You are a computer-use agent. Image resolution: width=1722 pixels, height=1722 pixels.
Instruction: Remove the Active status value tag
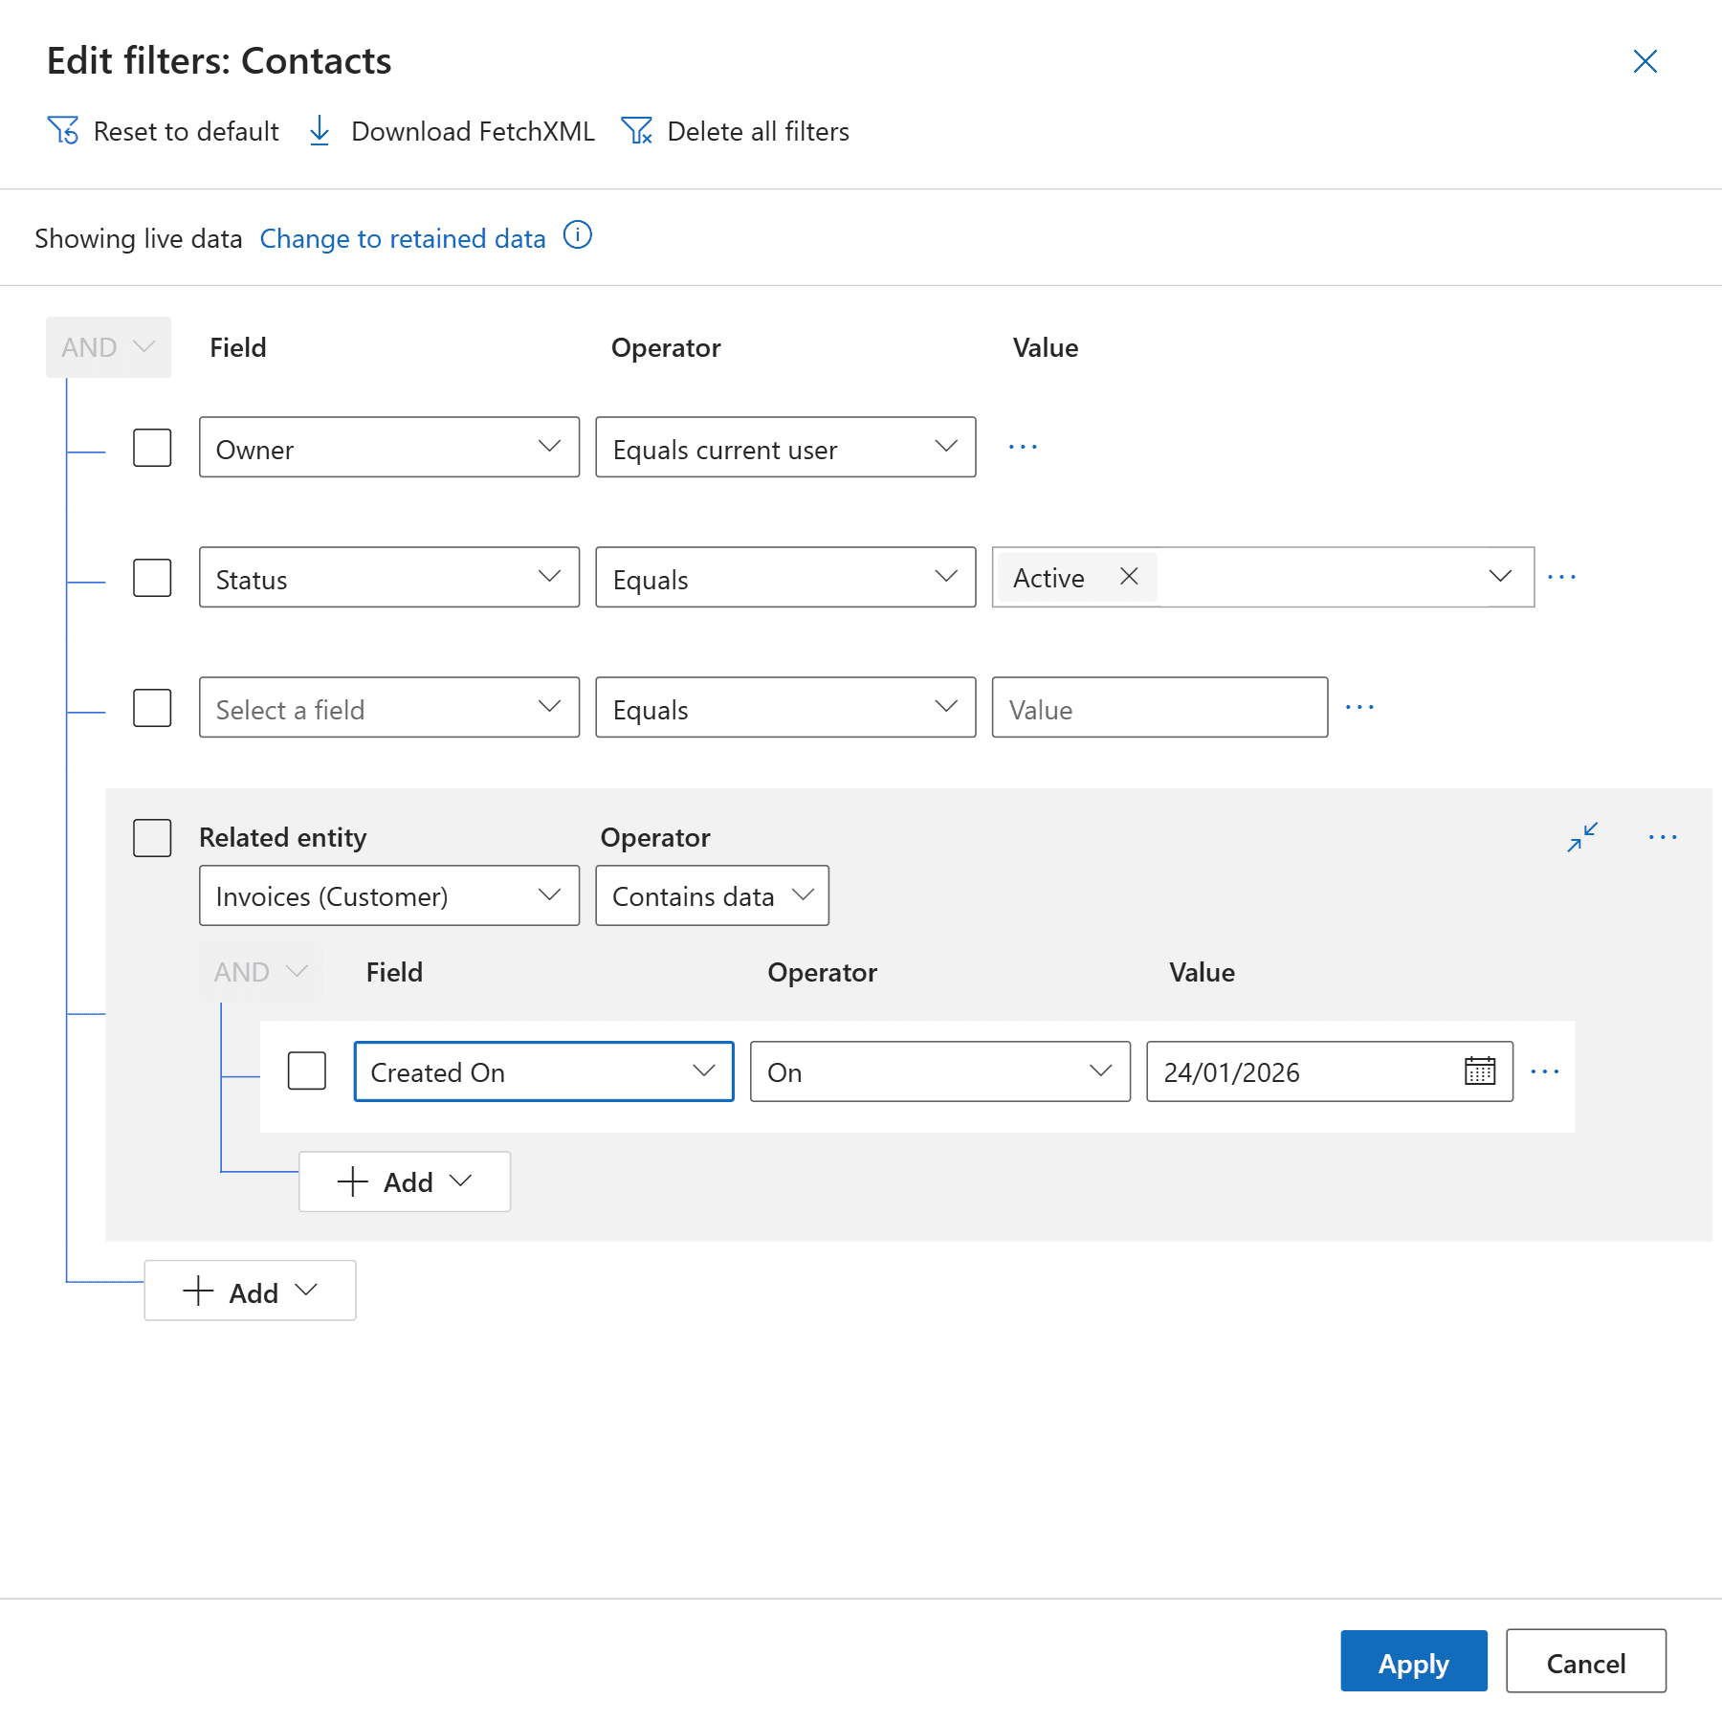click(x=1129, y=577)
